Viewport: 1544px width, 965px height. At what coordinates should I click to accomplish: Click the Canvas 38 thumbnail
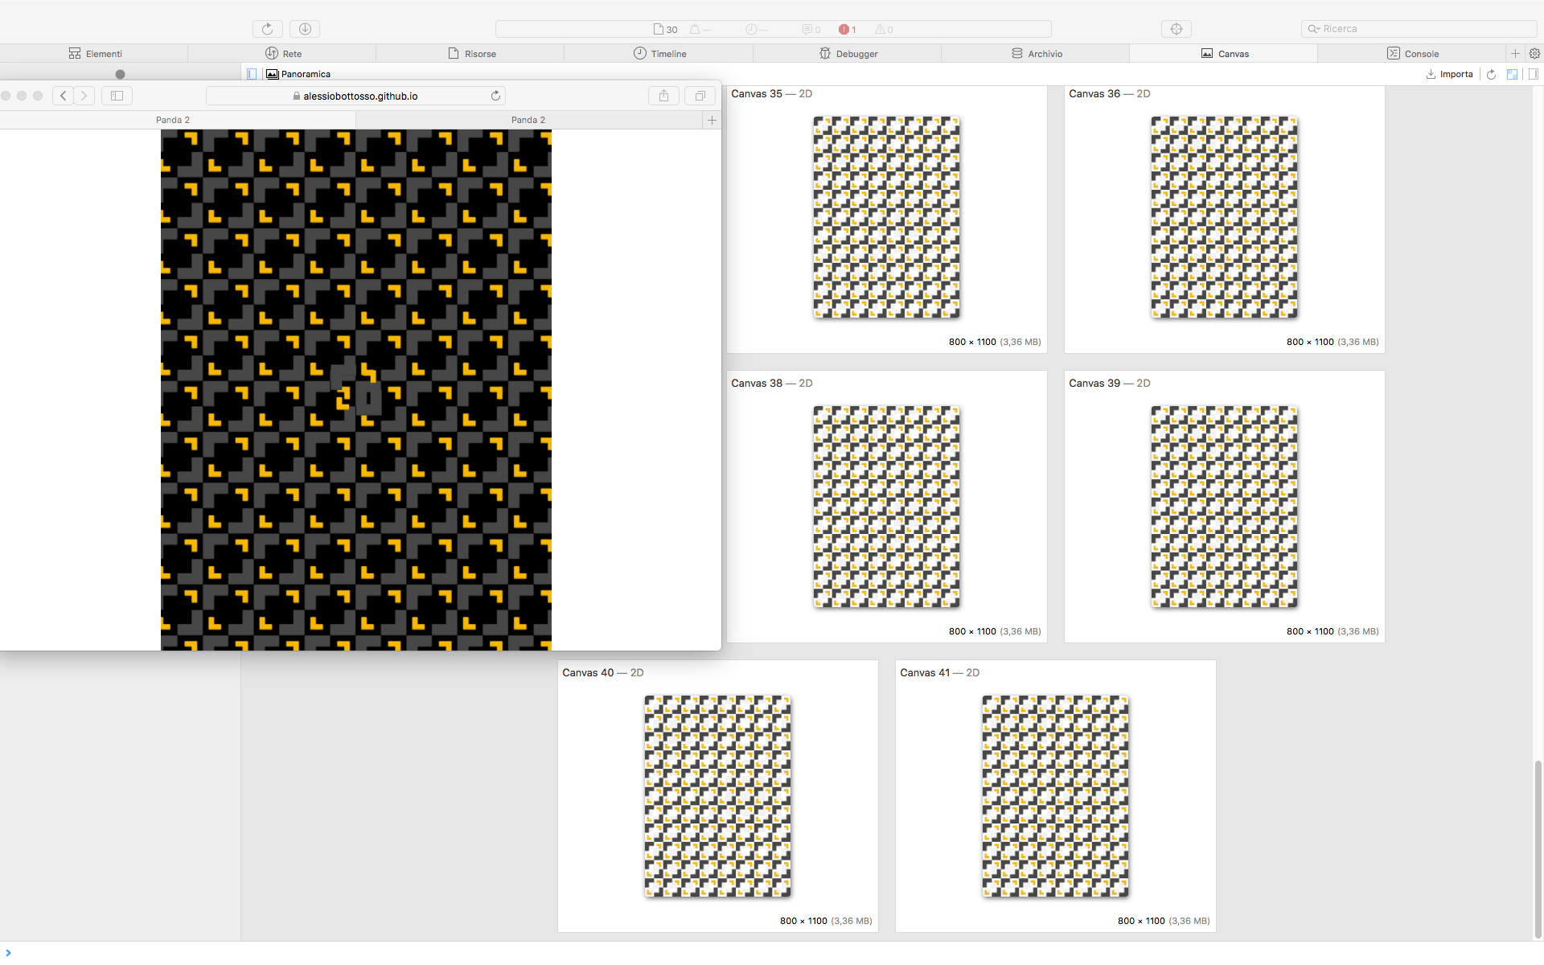pos(886,507)
